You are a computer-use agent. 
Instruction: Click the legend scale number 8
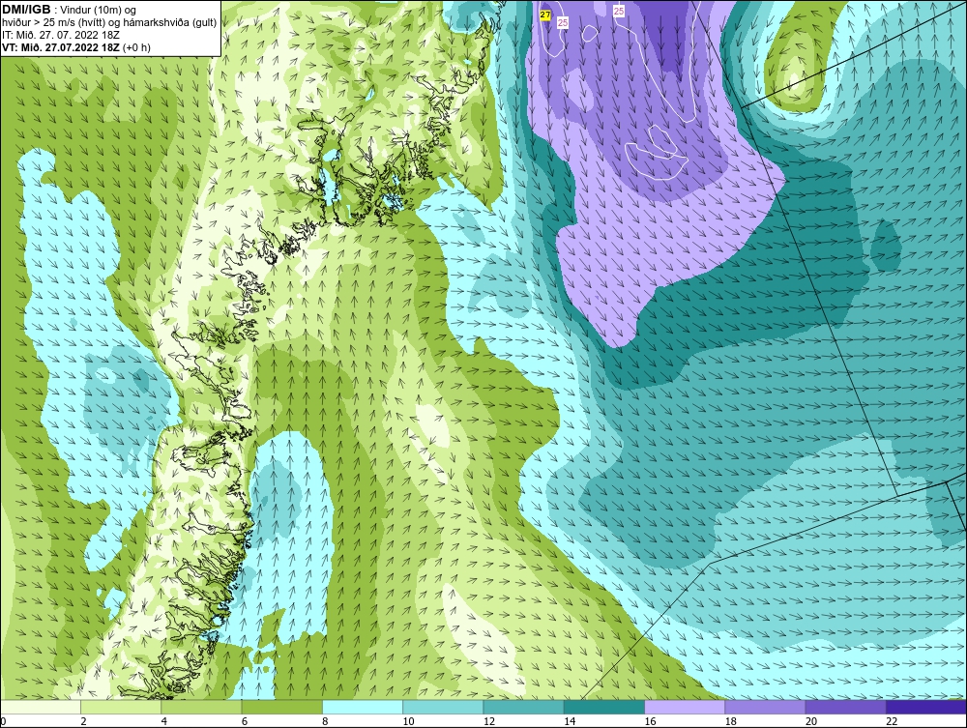click(x=325, y=722)
